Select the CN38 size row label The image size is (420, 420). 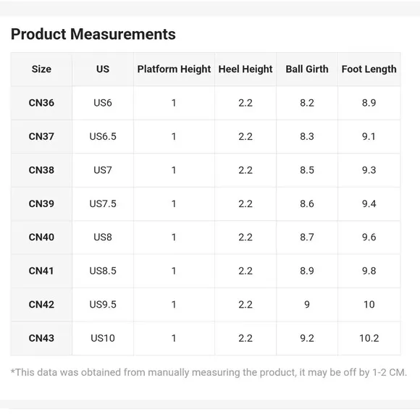click(41, 170)
